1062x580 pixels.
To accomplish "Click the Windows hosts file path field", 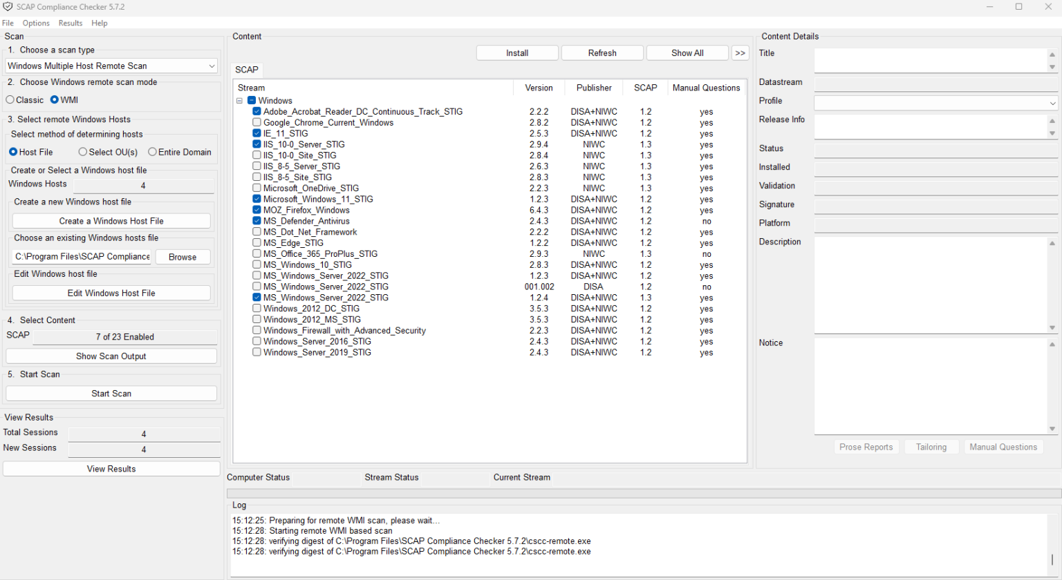I will coord(82,257).
